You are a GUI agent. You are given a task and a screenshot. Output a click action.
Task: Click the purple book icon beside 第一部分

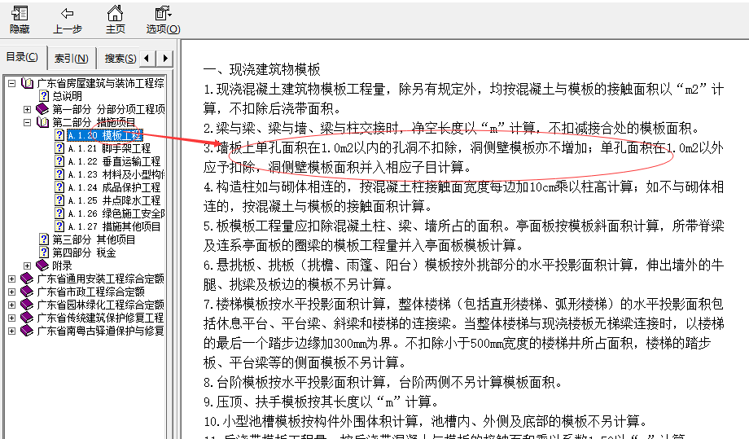point(43,109)
